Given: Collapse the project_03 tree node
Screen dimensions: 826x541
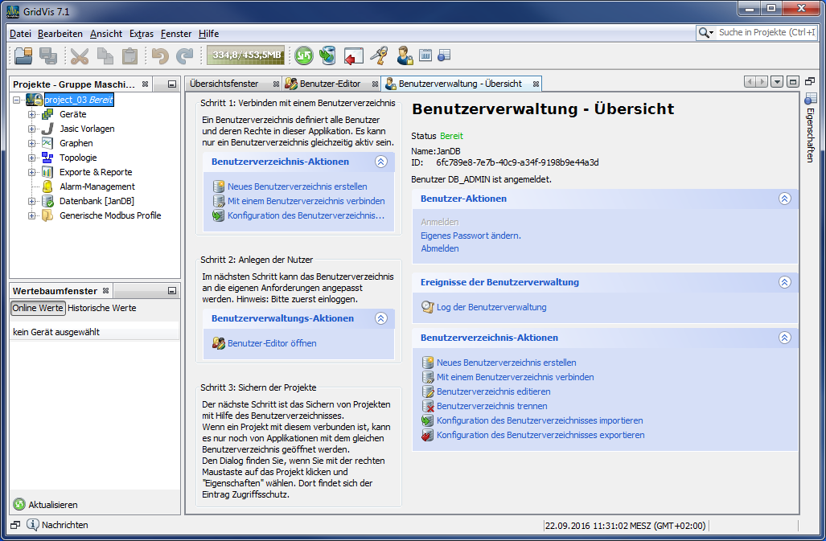Looking at the screenshot, I should tap(16, 100).
